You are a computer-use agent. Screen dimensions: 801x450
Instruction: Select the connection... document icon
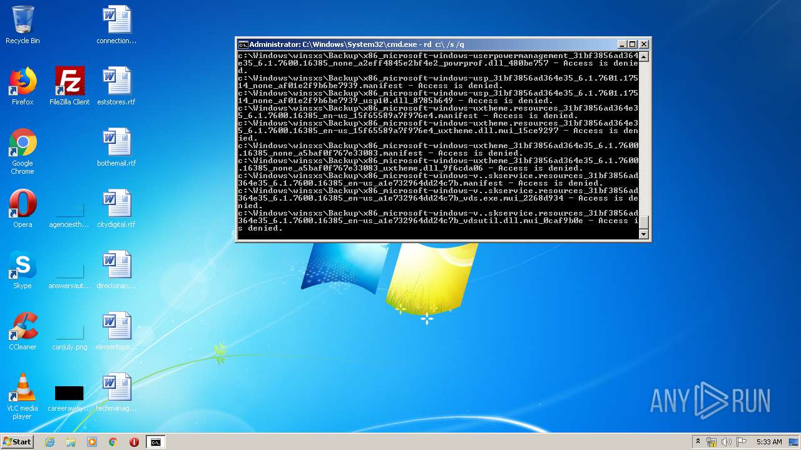click(116, 25)
